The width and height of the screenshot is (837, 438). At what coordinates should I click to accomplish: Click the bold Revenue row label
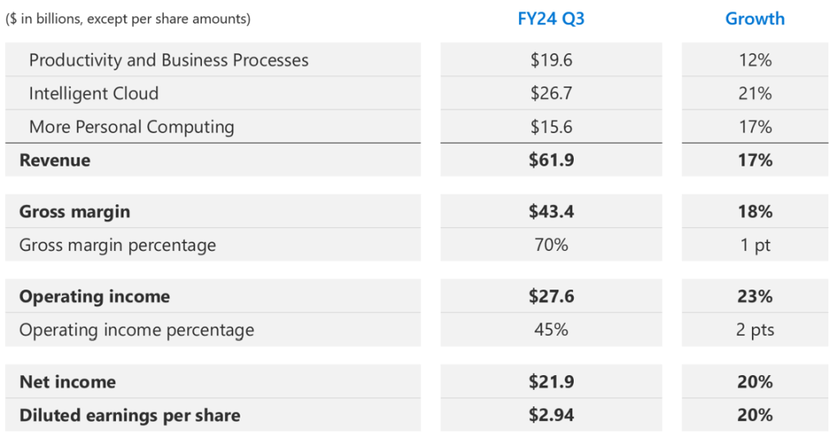pos(55,160)
